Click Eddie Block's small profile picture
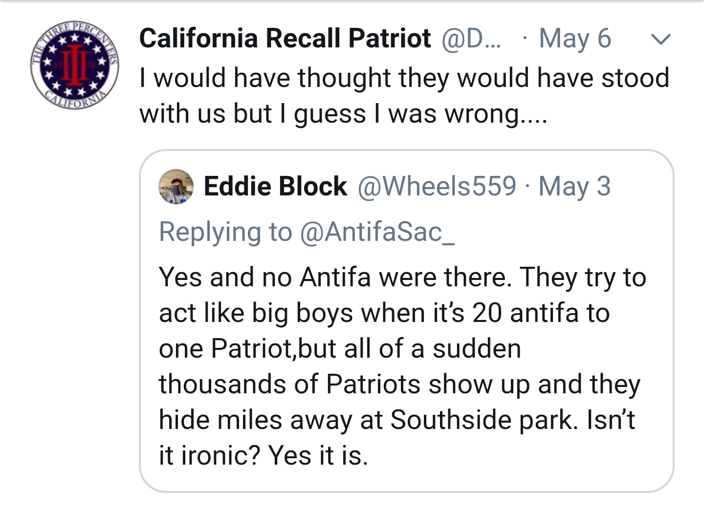The height and width of the screenshot is (513, 704). pos(176,186)
